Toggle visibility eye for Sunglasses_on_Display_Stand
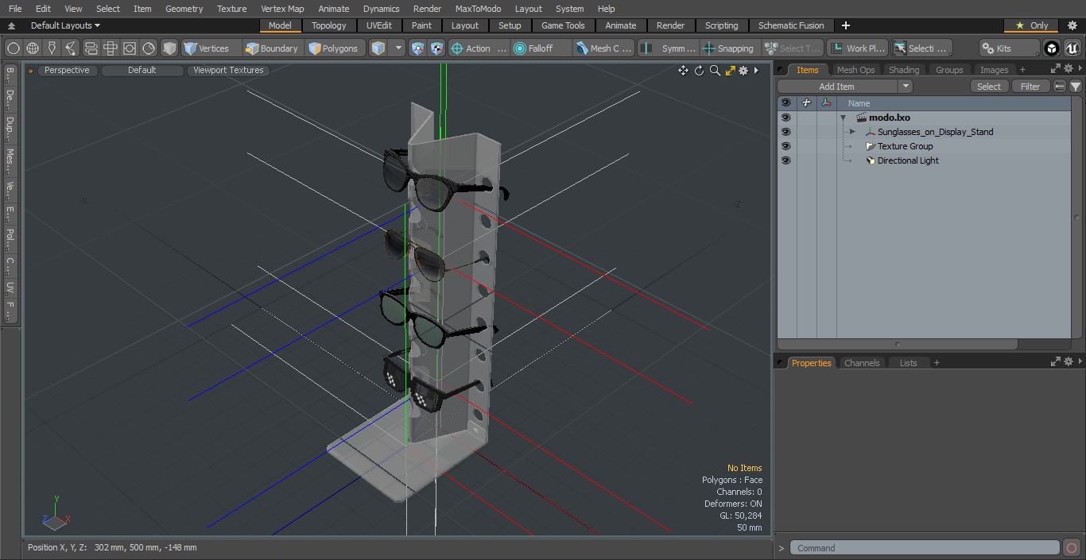The width and height of the screenshot is (1086, 560). 785,132
